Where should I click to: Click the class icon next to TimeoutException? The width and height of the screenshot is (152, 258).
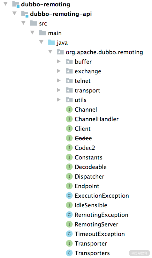[69, 234]
